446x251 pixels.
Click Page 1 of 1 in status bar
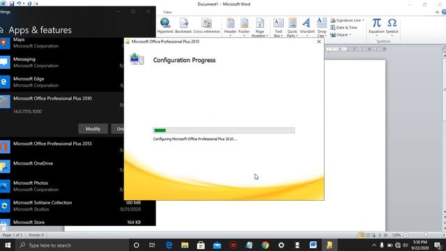coord(13,235)
